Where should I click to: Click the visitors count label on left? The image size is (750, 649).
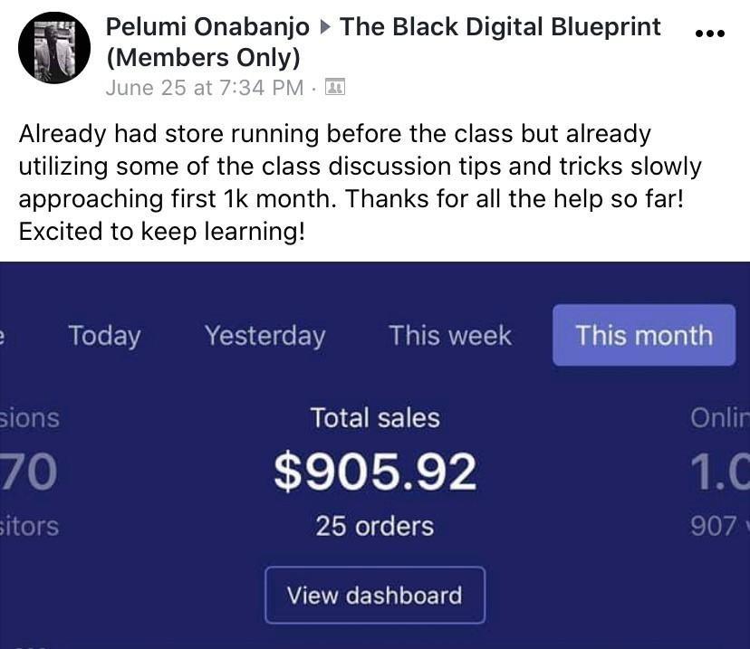pos(30,526)
